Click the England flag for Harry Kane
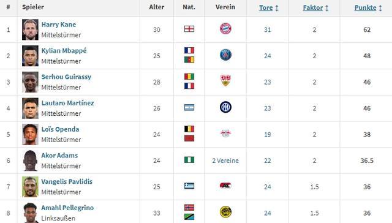Image resolution: width=392 pixels, height=223 pixels. 189,29
